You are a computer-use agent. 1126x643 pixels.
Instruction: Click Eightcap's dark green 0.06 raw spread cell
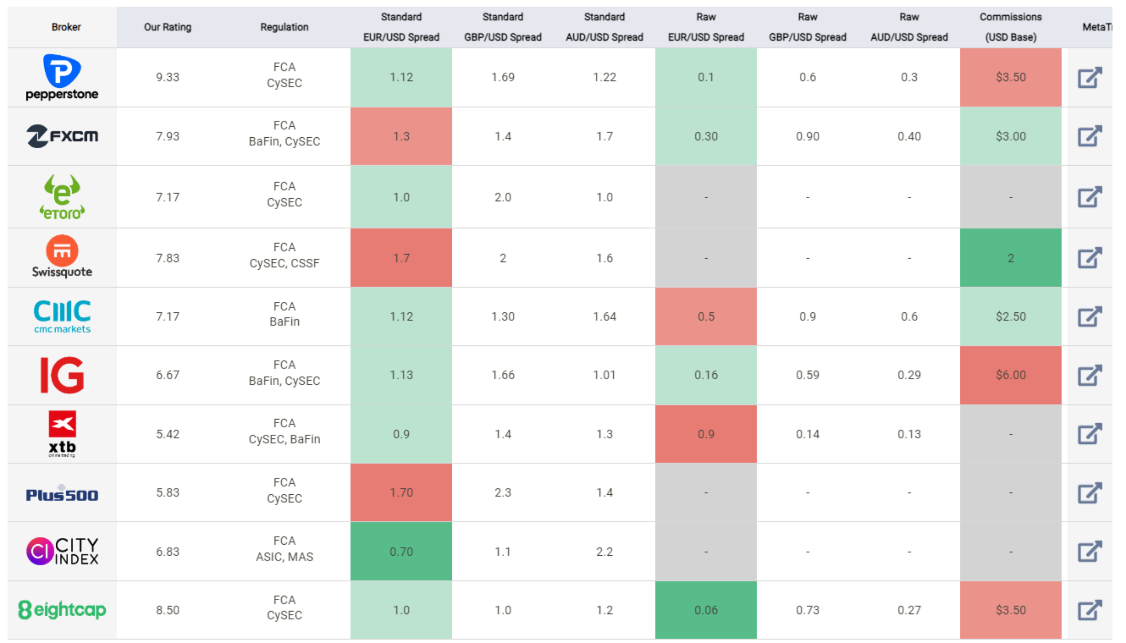point(705,610)
